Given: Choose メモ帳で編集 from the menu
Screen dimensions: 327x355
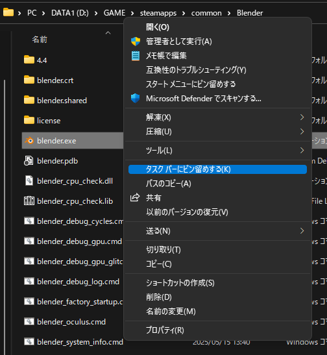Looking at the screenshot, I should [x=218, y=56].
